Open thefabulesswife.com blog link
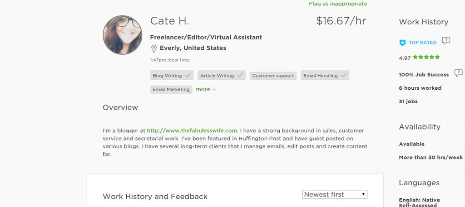Viewport: 465px width, 207px height. 192,131
